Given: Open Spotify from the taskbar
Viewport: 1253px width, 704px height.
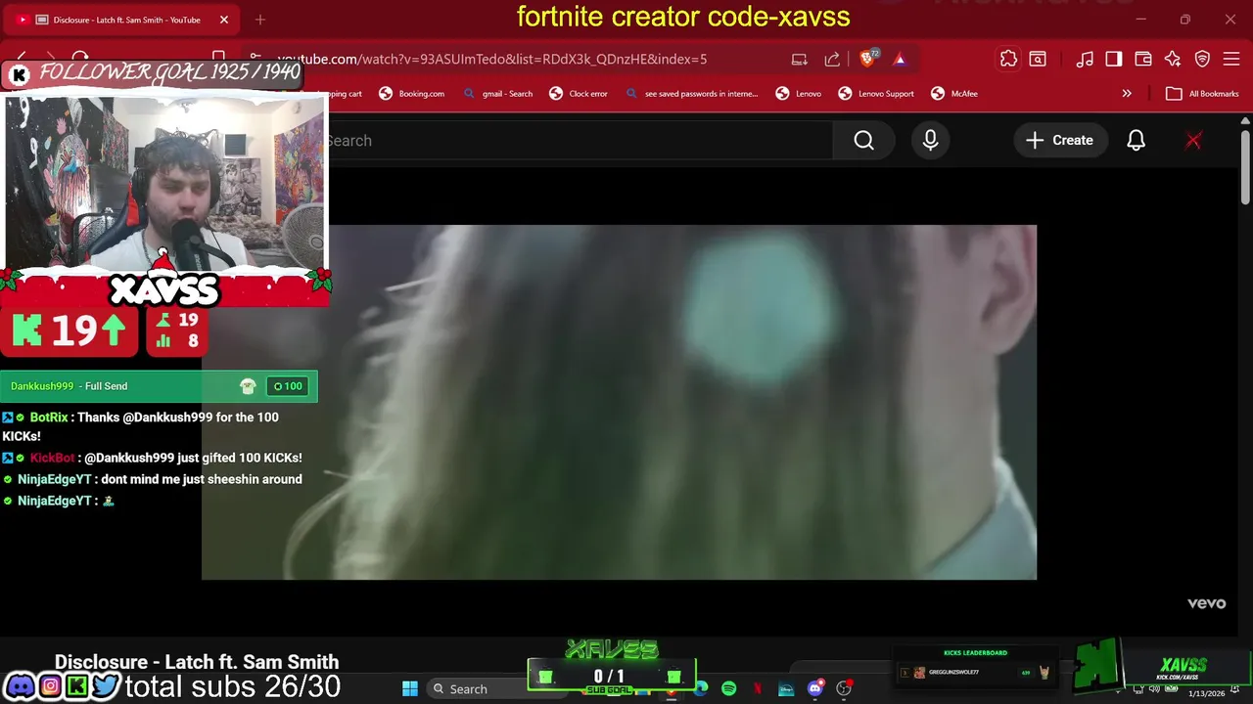Looking at the screenshot, I should point(729,688).
